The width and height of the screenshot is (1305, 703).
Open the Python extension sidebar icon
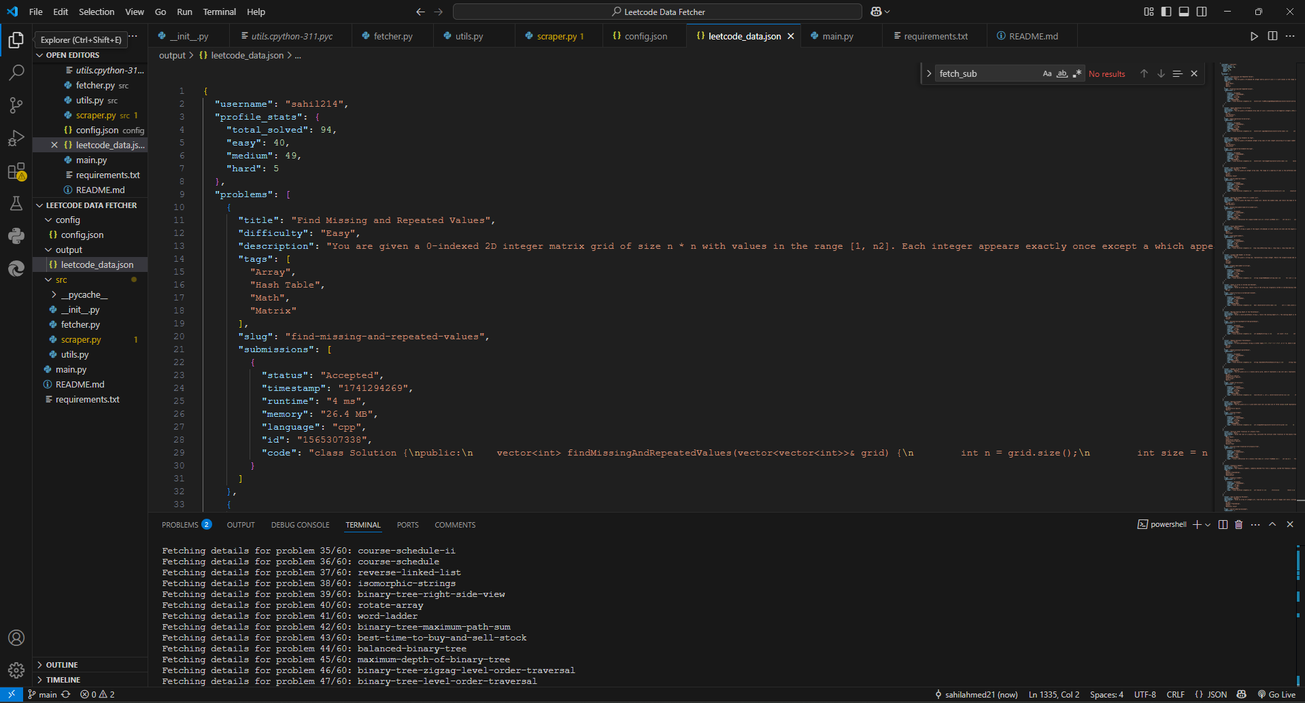[16, 236]
